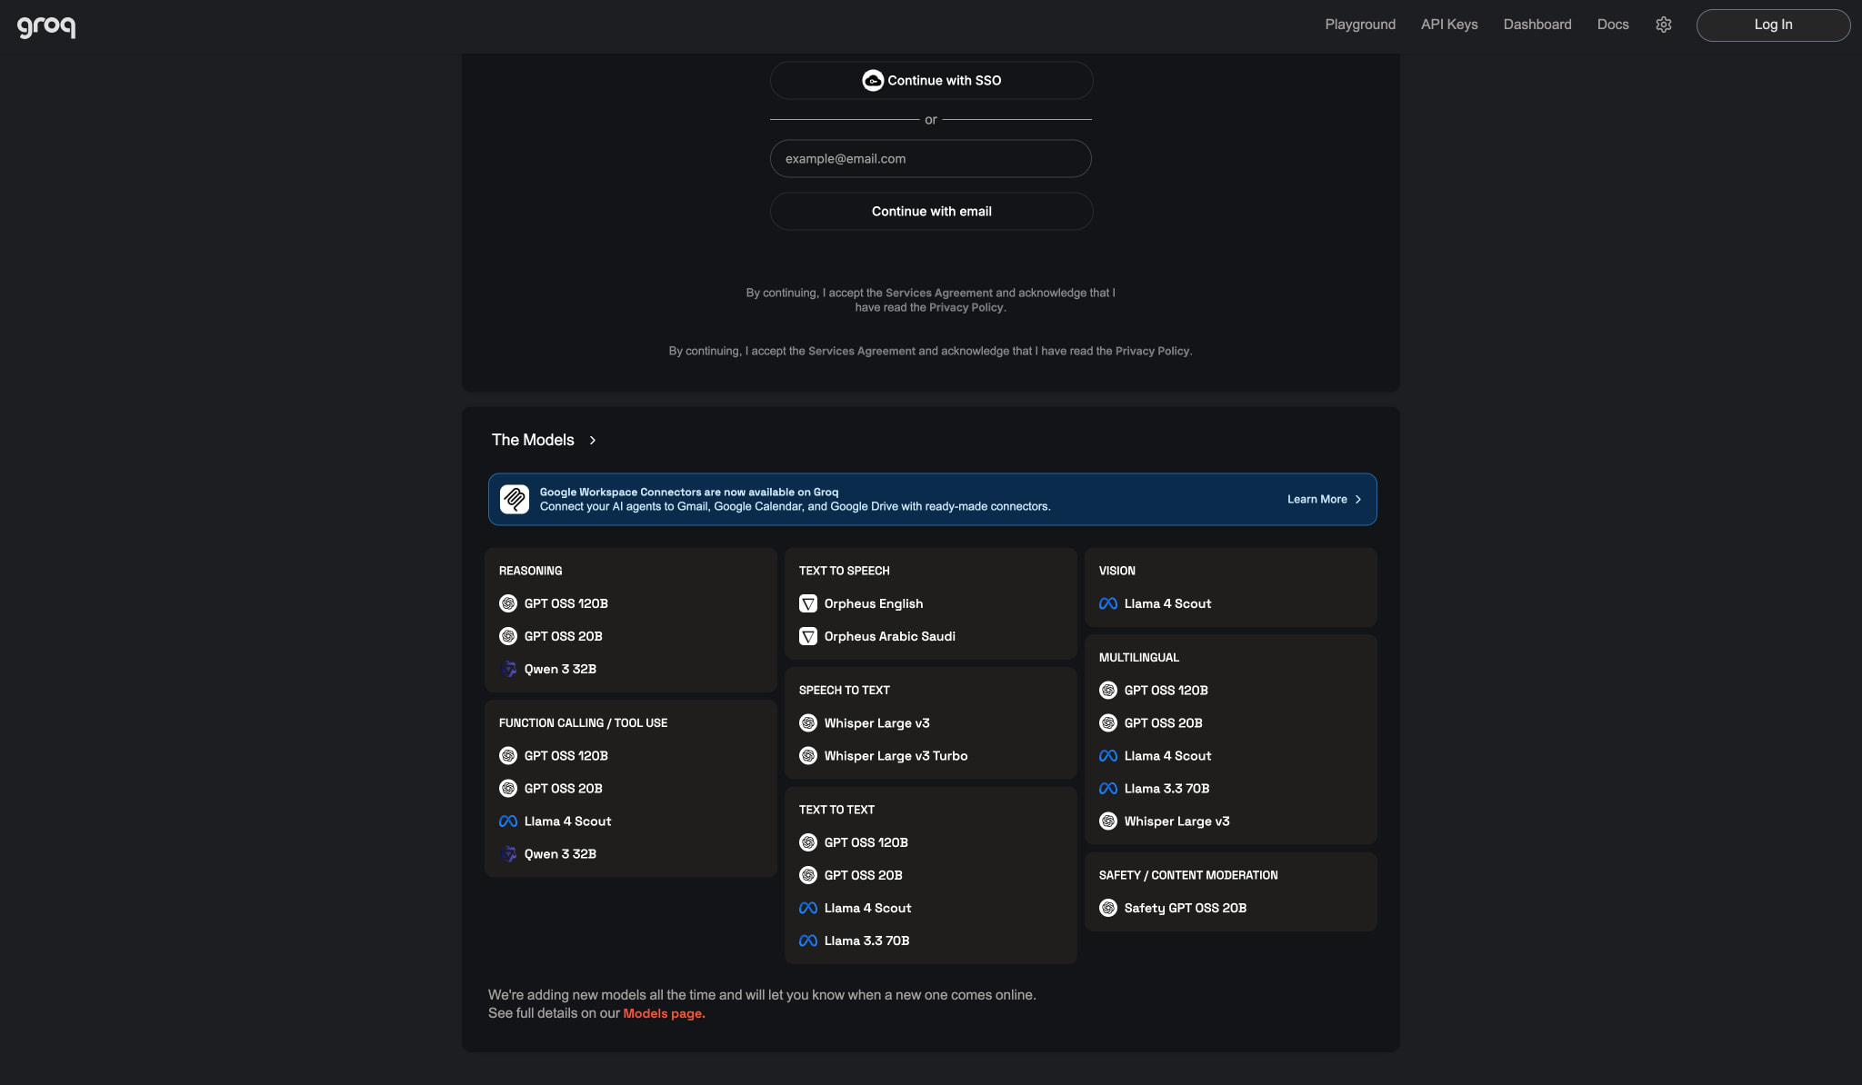Click Learn More on the Workspace banner
Image resolution: width=1862 pixels, height=1085 pixels.
coord(1317,499)
